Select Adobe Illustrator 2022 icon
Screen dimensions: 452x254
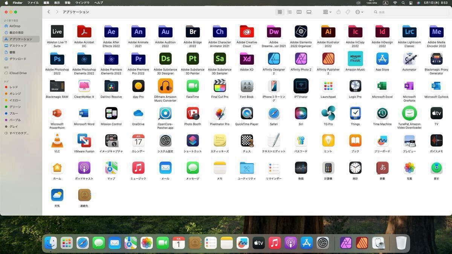(328, 32)
